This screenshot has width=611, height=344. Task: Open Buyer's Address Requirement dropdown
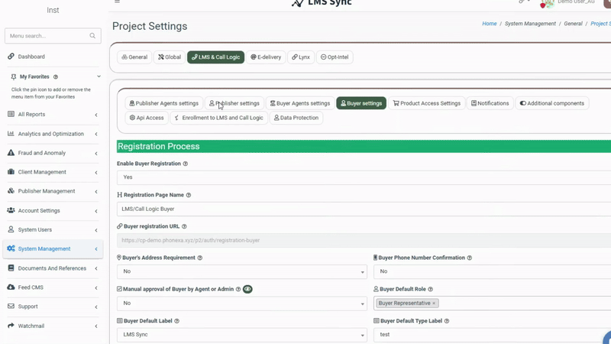tap(241, 271)
